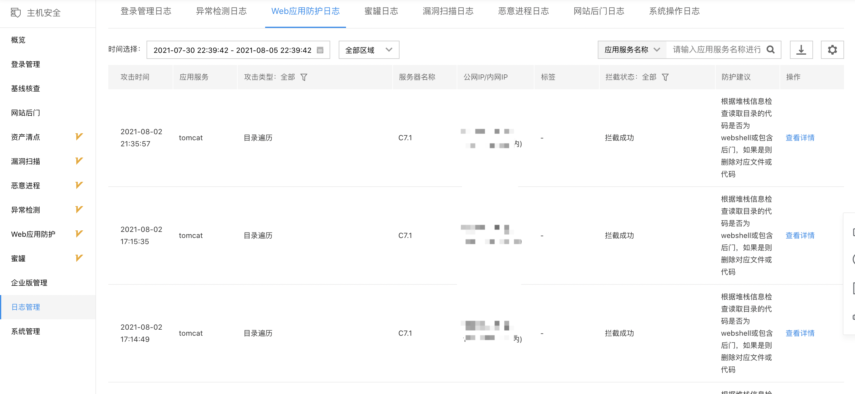The image size is (855, 394).
Task: Filter by 攻击类型 funnel icon
Action: pos(303,77)
